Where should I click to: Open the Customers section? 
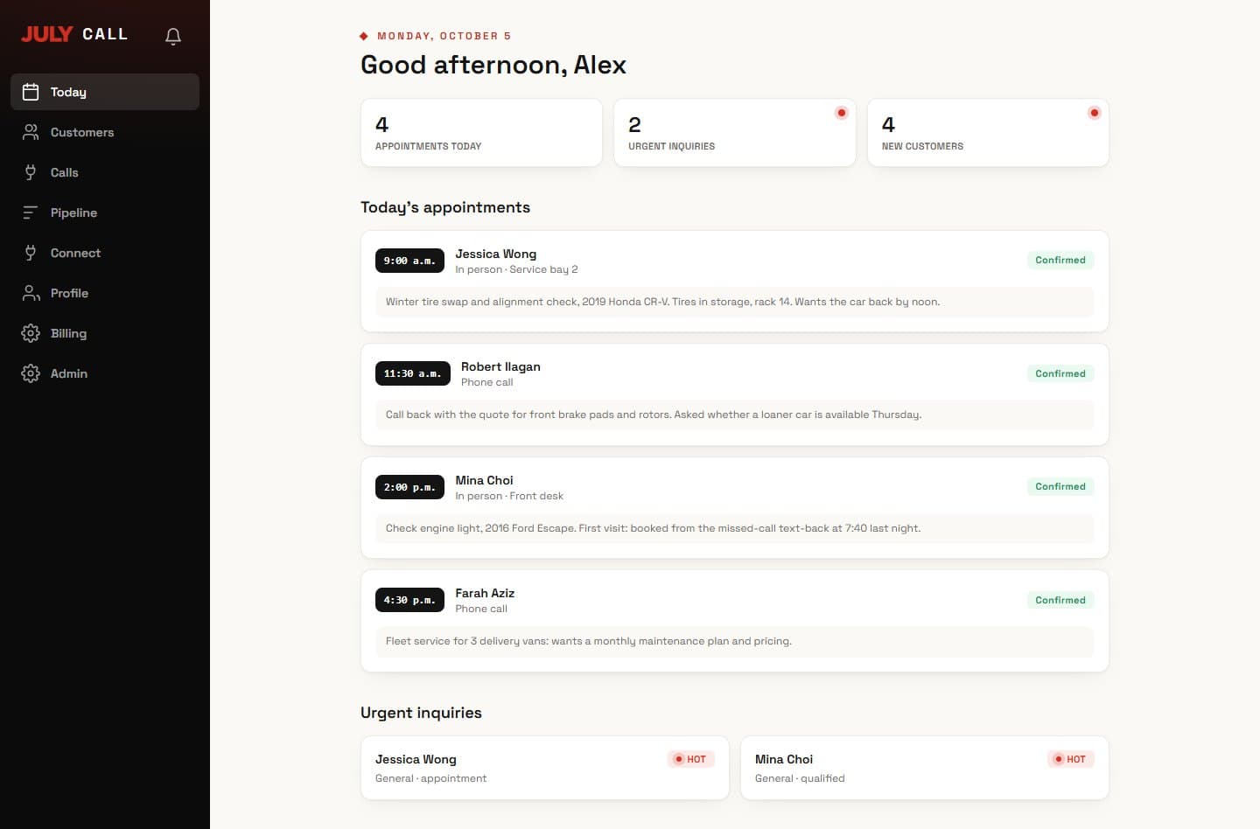105,132
